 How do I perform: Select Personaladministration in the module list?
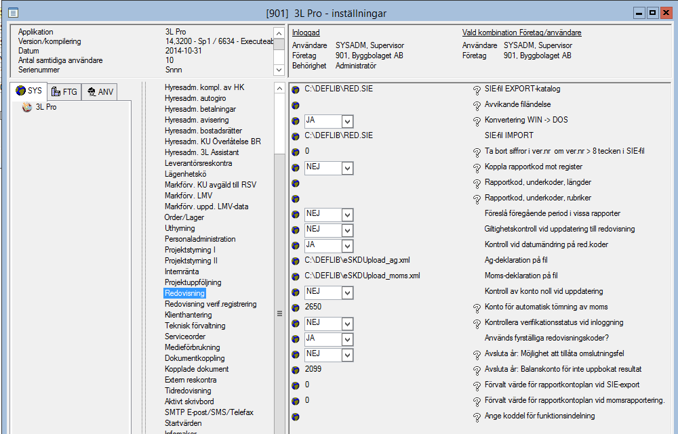(200, 239)
